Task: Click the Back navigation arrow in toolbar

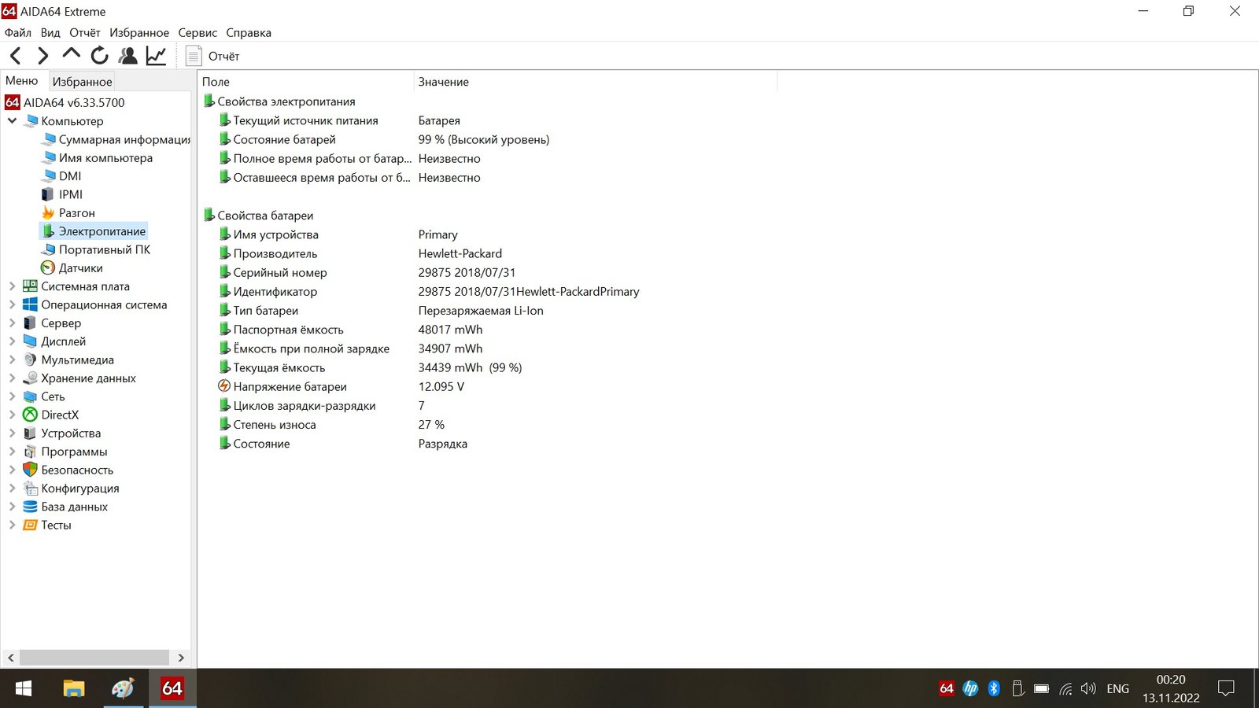Action: click(x=16, y=56)
